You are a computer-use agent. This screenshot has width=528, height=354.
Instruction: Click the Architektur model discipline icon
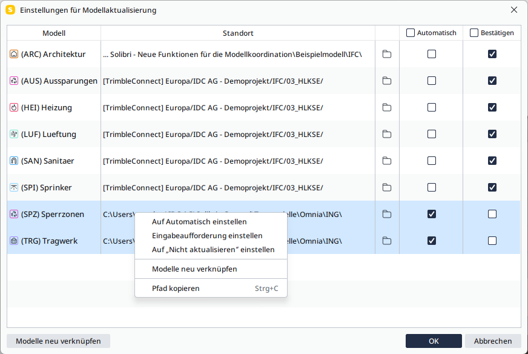pos(14,54)
